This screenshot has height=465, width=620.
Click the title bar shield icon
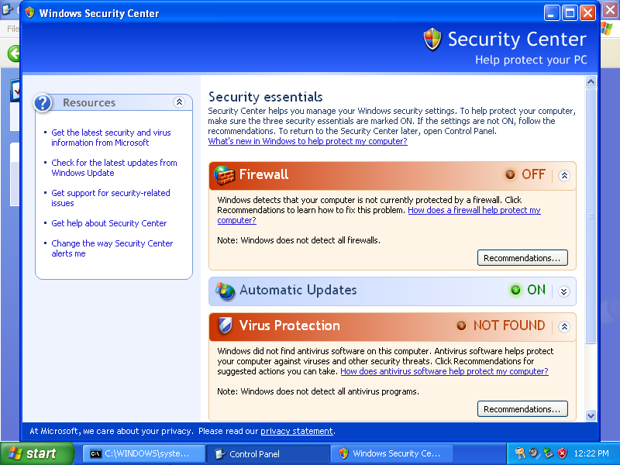29,12
